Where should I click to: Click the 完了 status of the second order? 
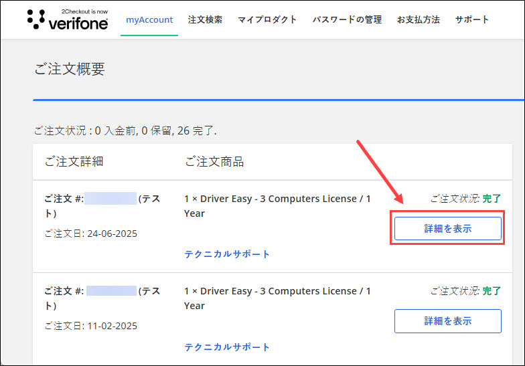tap(492, 291)
